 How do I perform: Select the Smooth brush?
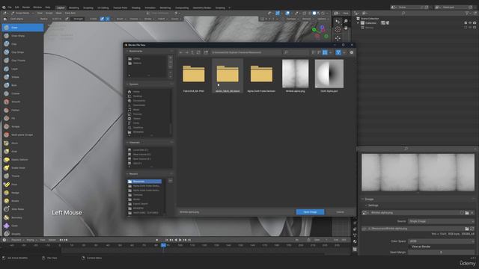(22, 102)
